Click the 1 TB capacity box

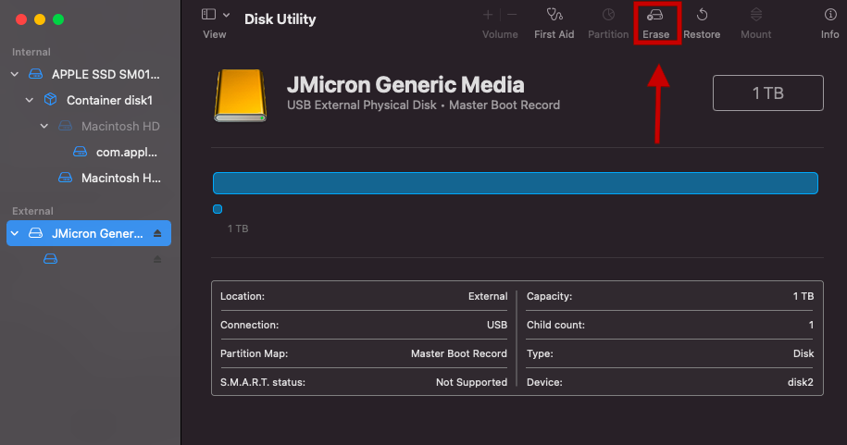click(768, 93)
